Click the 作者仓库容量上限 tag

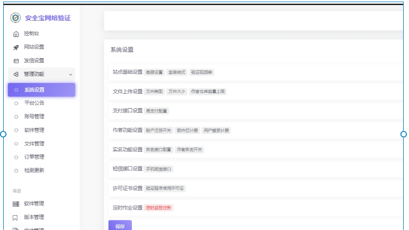click(x=208, y=92)
